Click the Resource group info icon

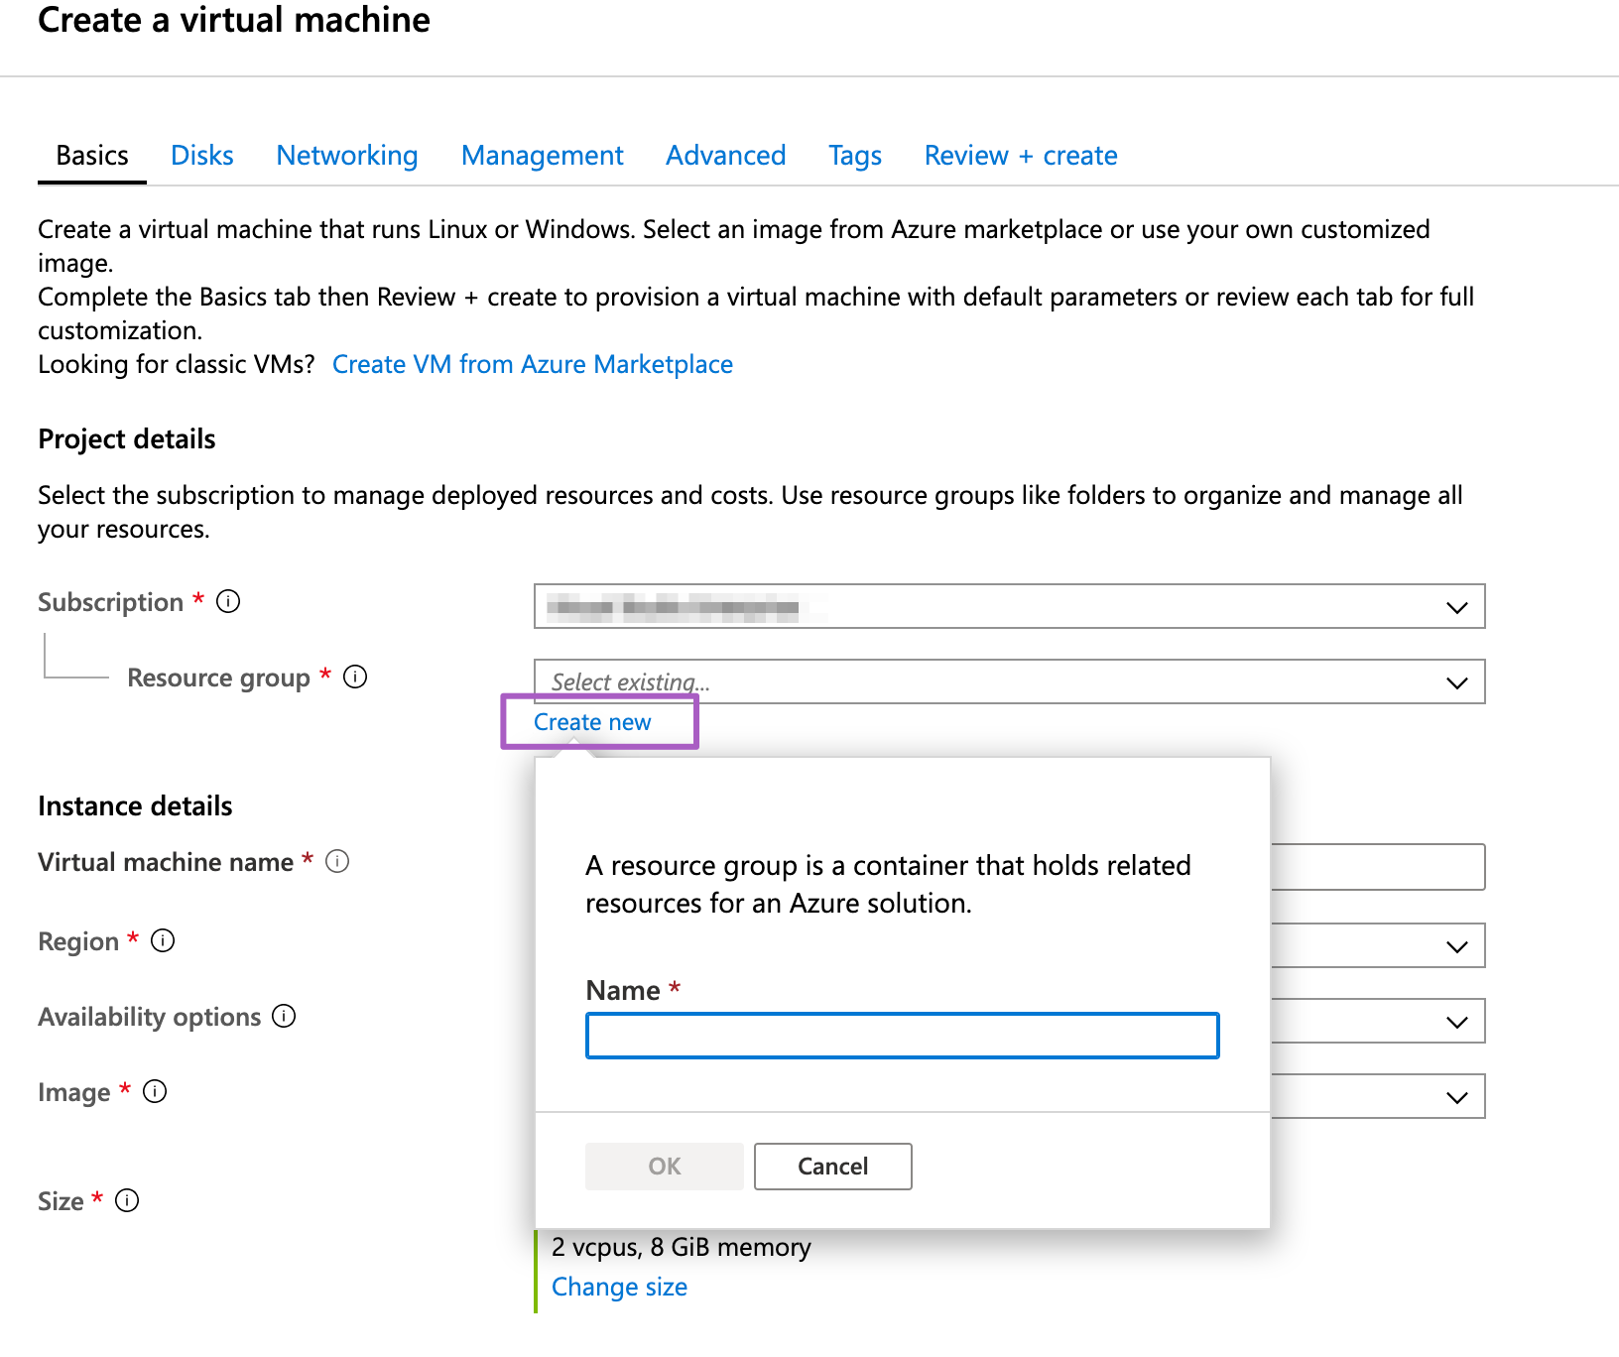pos(355,678)
